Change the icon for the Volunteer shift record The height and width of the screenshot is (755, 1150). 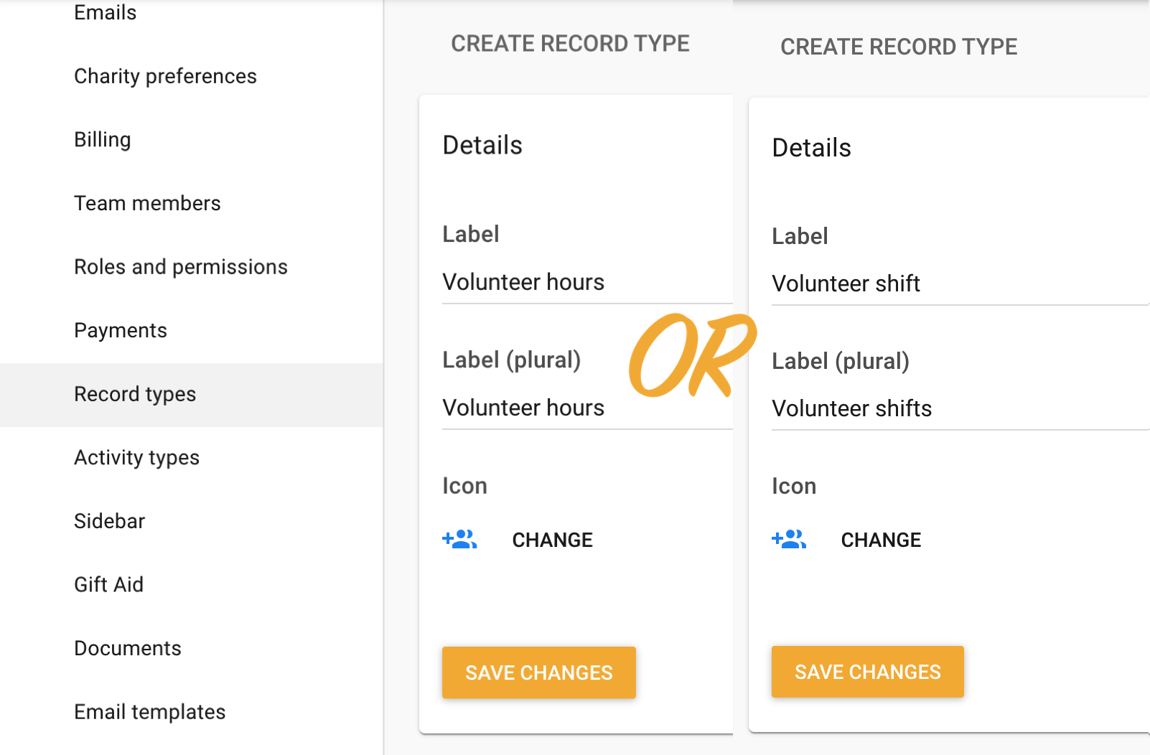pyautogui.click(x=881, y=540)
